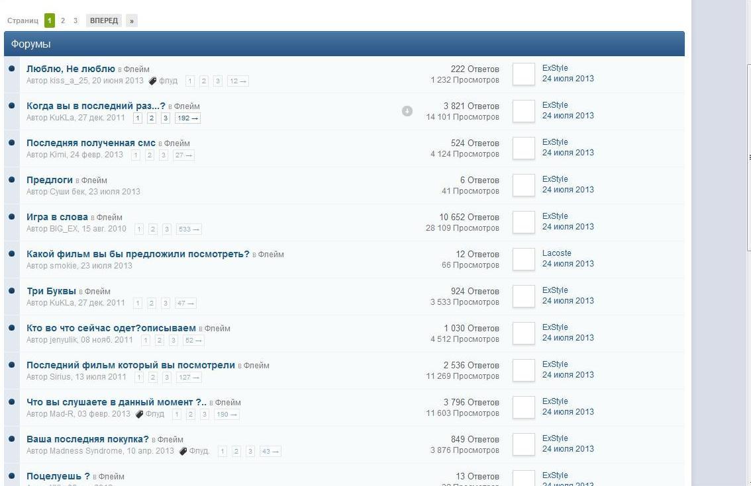
Task: Click the avatar thumbnail in 'Какой фильм вы бы предложили' row
Action: (523, 259)
